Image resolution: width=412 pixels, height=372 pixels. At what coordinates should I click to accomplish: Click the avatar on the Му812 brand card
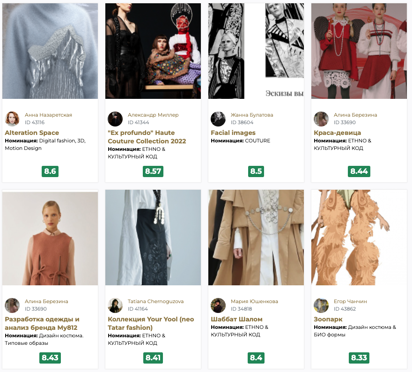(12, 305)
